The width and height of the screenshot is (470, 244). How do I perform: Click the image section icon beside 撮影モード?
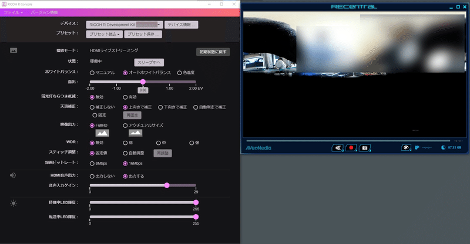(x=14, y=50)
